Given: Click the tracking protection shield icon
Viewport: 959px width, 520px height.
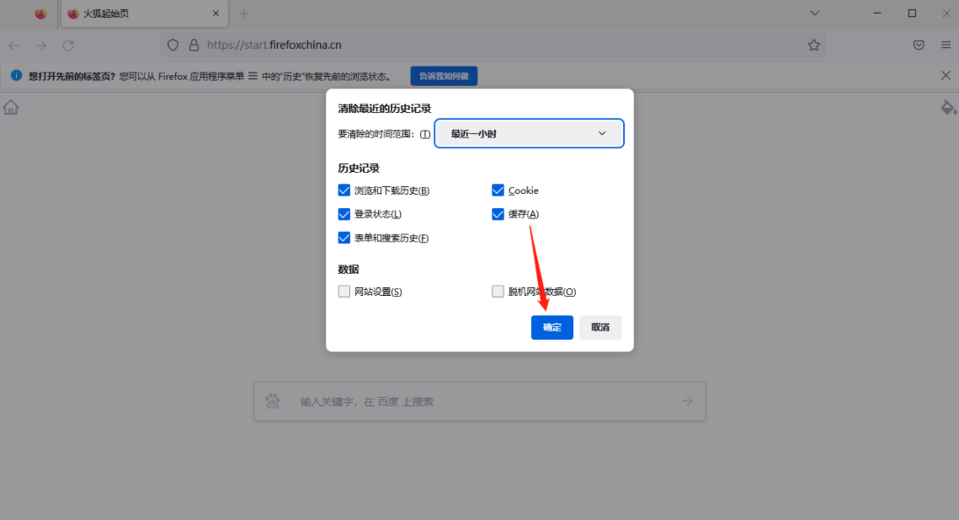Looking at the screenshot, I should pyautogui.click(x=173, y=45).
